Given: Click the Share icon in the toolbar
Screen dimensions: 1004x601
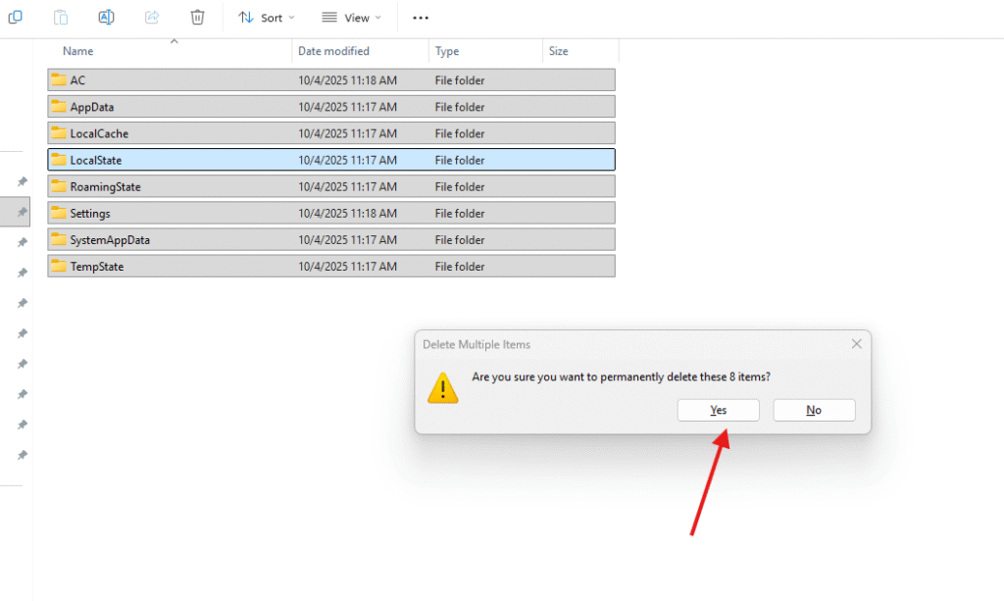Looking at the screenshot, I should (152, 17).
